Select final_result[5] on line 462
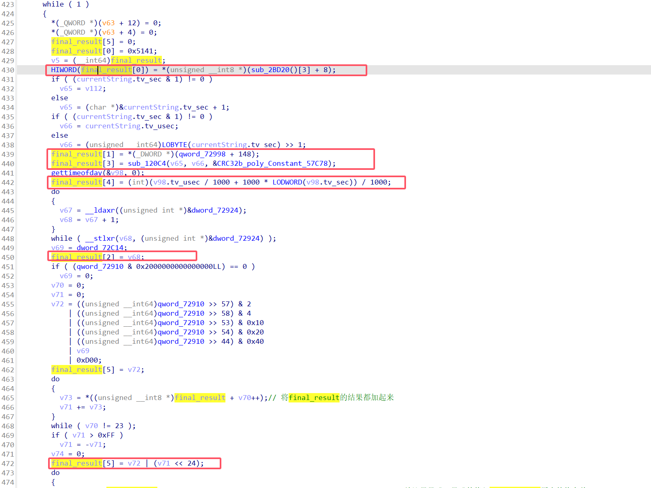Viewport: 651px width, 488px height. [x=83, y=370]
